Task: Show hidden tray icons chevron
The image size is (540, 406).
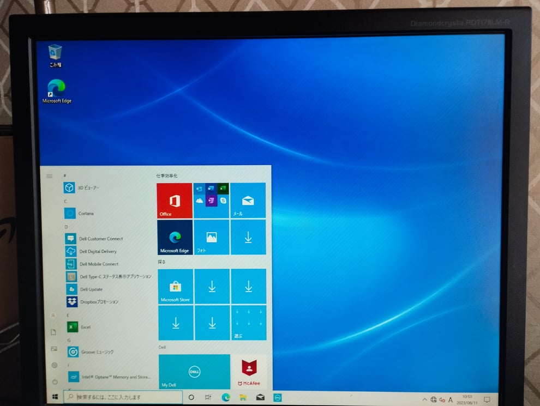Action: click(424, 399)
